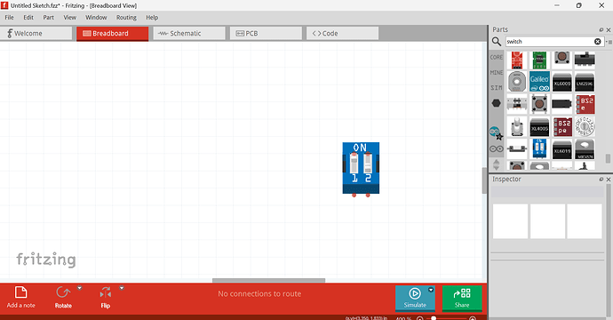Open the Simulate button dropdown arrow
613x320 pixels.
point(431,290)
